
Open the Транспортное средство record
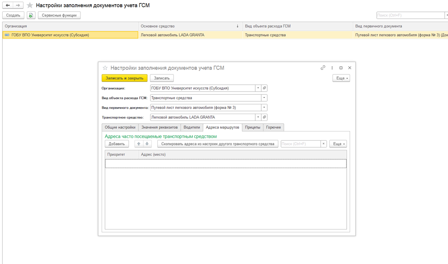(264, 117)
